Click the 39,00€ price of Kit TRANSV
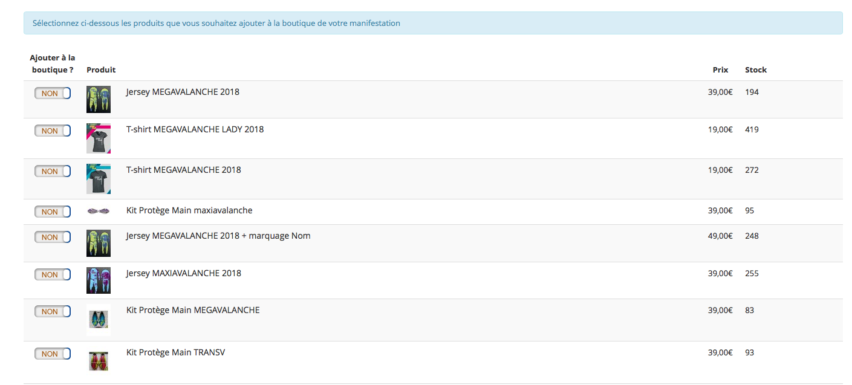Screen dimensions: 852x385 tap(720, 352)
